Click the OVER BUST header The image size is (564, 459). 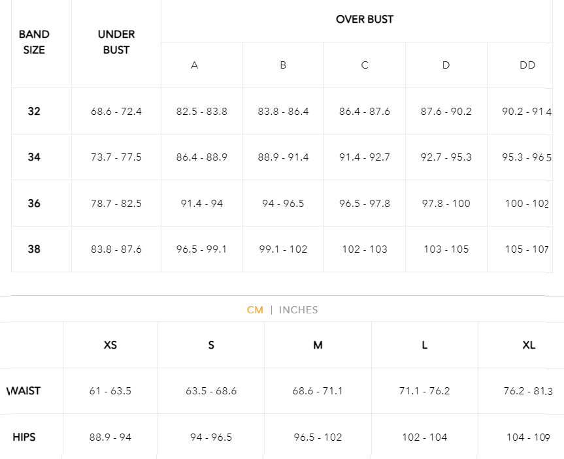click(365, 20)
